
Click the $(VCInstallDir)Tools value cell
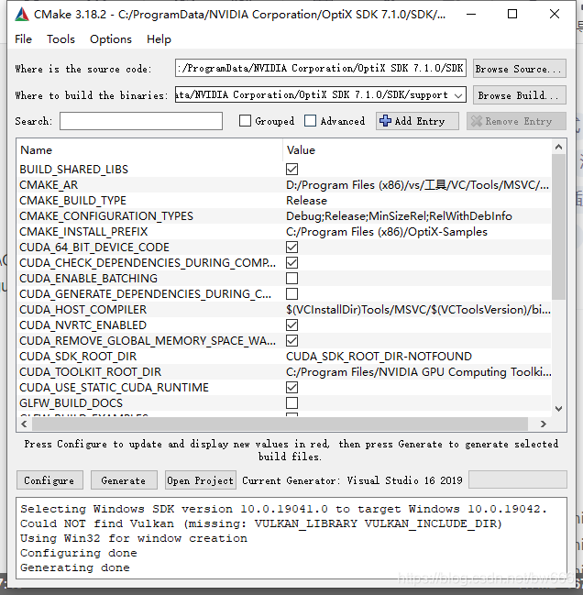point(418,309)
